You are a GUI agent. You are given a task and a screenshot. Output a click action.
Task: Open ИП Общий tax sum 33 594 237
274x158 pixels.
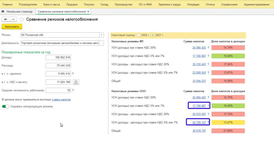[x=199, y=81]
